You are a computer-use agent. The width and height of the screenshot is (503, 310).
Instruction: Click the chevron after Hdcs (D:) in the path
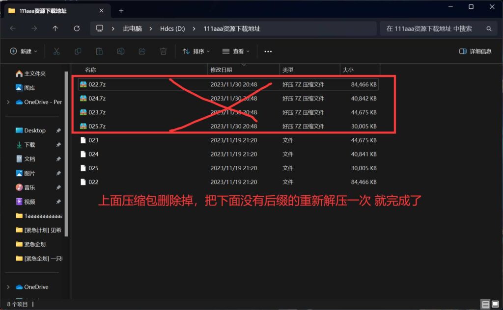pyautogui.click(x=194, y=29)
